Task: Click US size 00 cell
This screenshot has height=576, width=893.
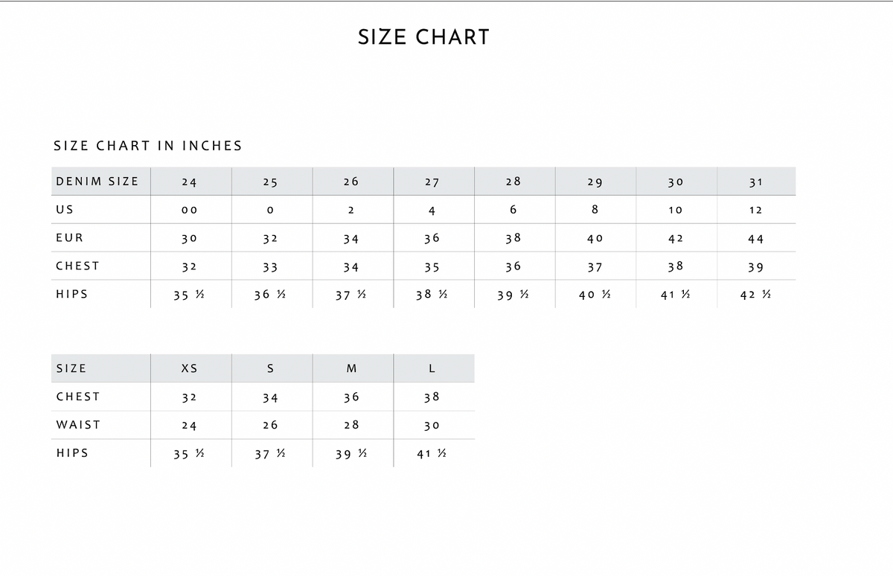Action: (189, 210)
